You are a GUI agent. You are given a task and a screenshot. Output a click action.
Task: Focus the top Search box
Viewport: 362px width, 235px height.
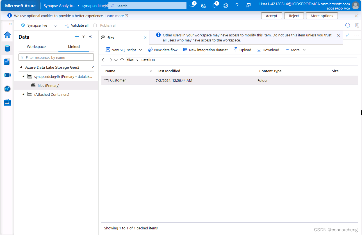coord(147,6)
